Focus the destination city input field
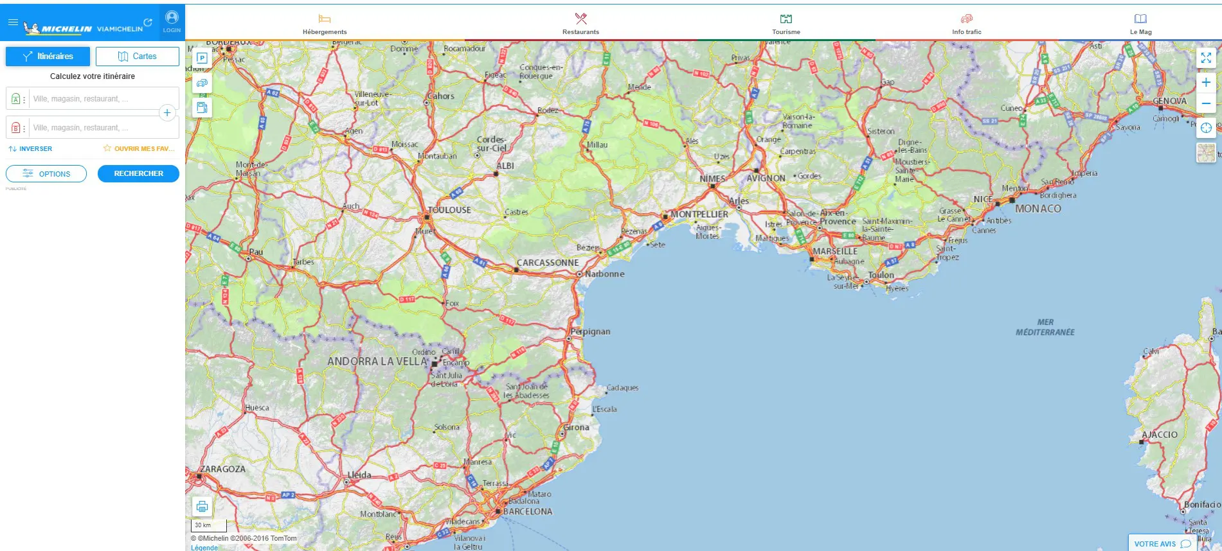Screen dimensions: 1222x551 click(x=103, y=128)
